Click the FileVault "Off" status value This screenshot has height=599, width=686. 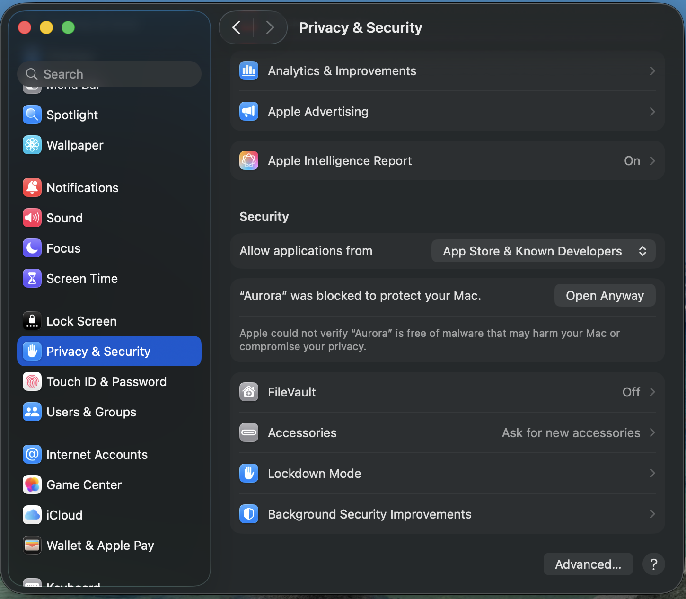pyautogui.click(x=631, y=392)
